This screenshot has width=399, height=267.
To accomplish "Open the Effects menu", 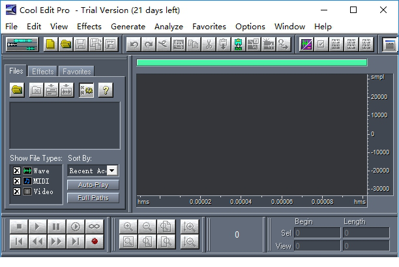I will [x=89, y=27].
